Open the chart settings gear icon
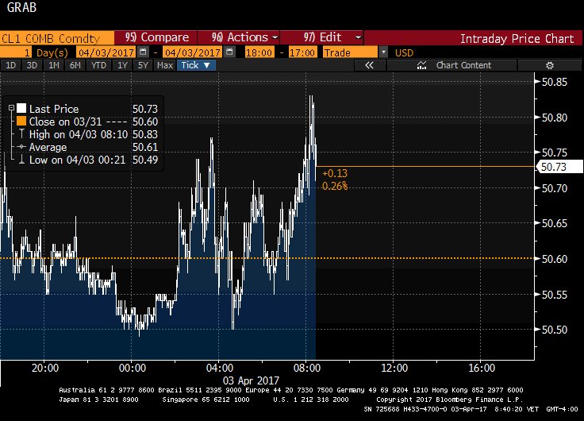Screen dimensions: 584x421 (548, 65)
